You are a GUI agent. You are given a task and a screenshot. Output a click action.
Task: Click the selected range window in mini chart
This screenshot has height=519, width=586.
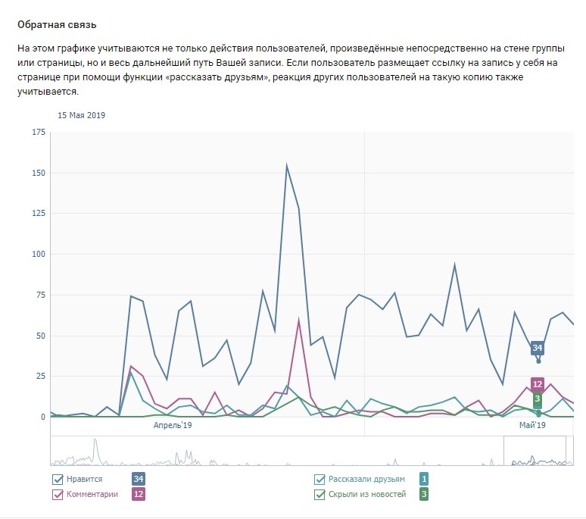(539, 452)
